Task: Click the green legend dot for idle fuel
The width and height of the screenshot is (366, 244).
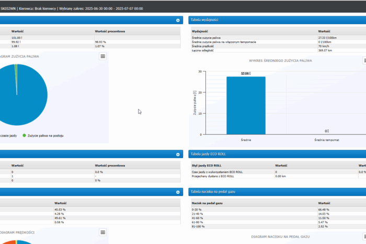Action: [x=24, y=136]
